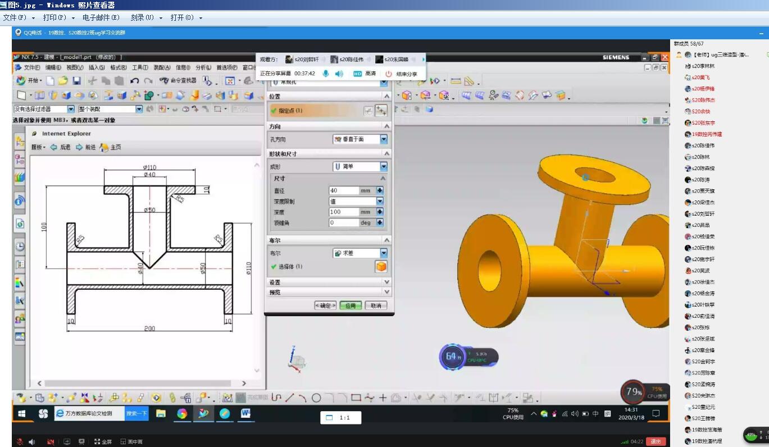
Task: Click the select body cube icon
Action: click(x=381, y=267)
